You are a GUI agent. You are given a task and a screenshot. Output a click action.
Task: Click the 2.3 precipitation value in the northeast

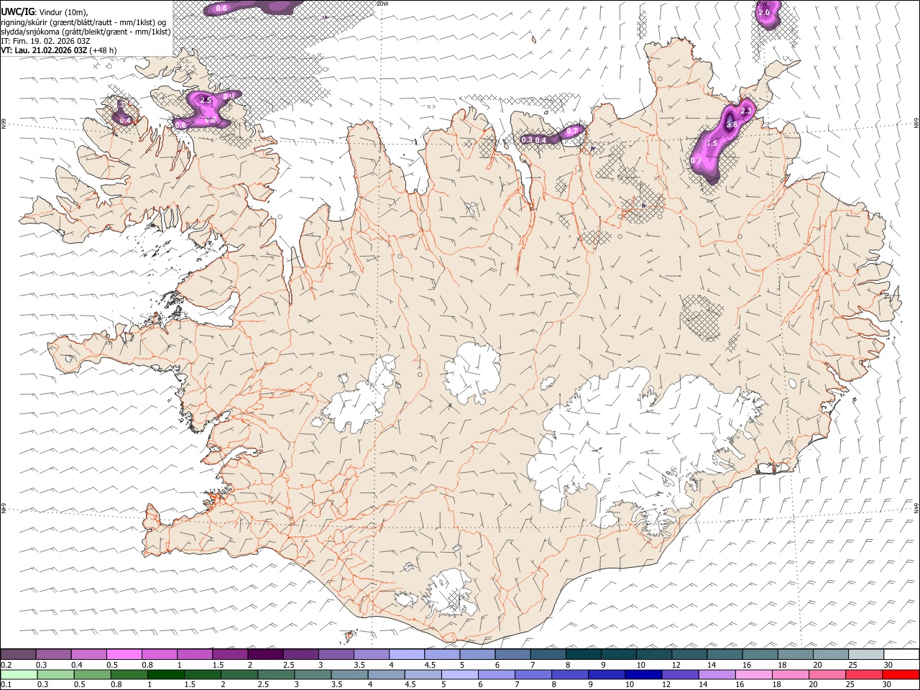tap(746, 111)
